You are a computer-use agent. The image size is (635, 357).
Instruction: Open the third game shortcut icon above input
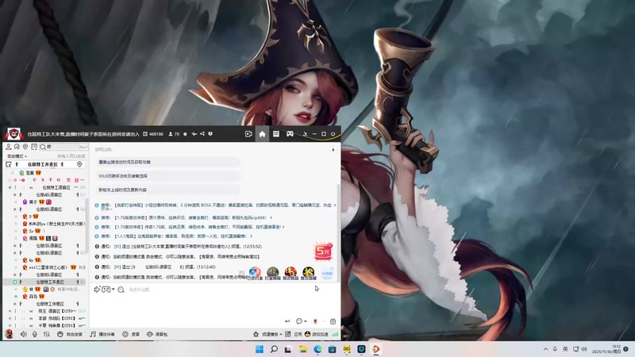[x=291, y=273]
